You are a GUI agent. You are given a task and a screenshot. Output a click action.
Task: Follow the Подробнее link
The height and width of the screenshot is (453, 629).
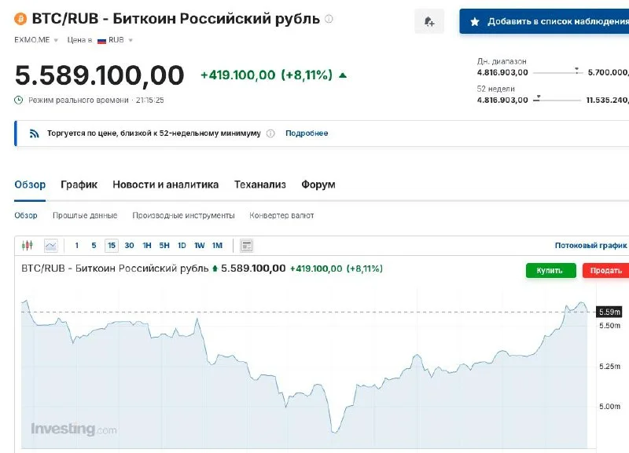coord(307,133)
